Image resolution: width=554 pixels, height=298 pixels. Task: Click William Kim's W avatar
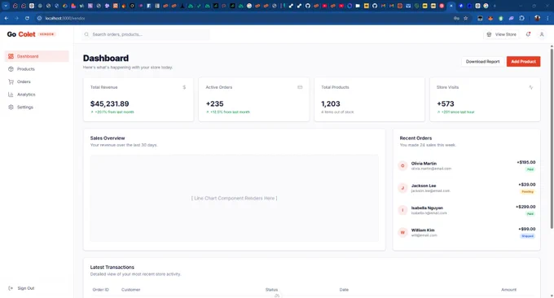coord(402,232)
